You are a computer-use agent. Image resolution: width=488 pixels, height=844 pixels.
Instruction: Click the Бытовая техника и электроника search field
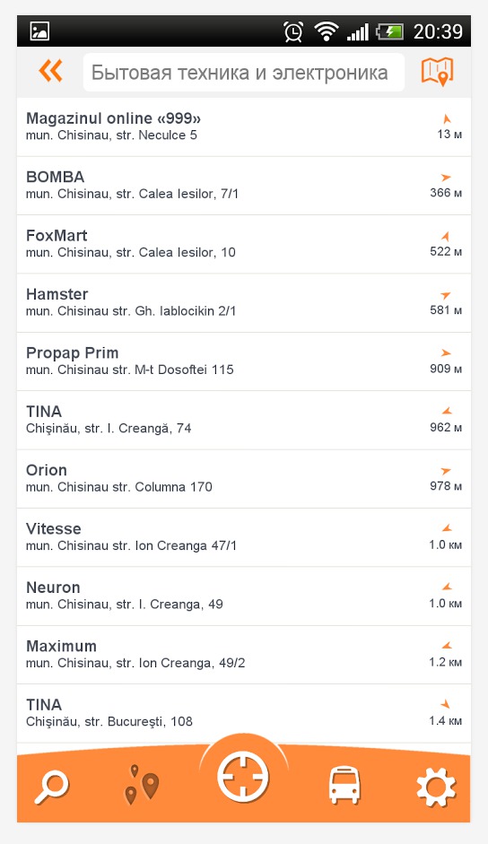pos(243,72)
